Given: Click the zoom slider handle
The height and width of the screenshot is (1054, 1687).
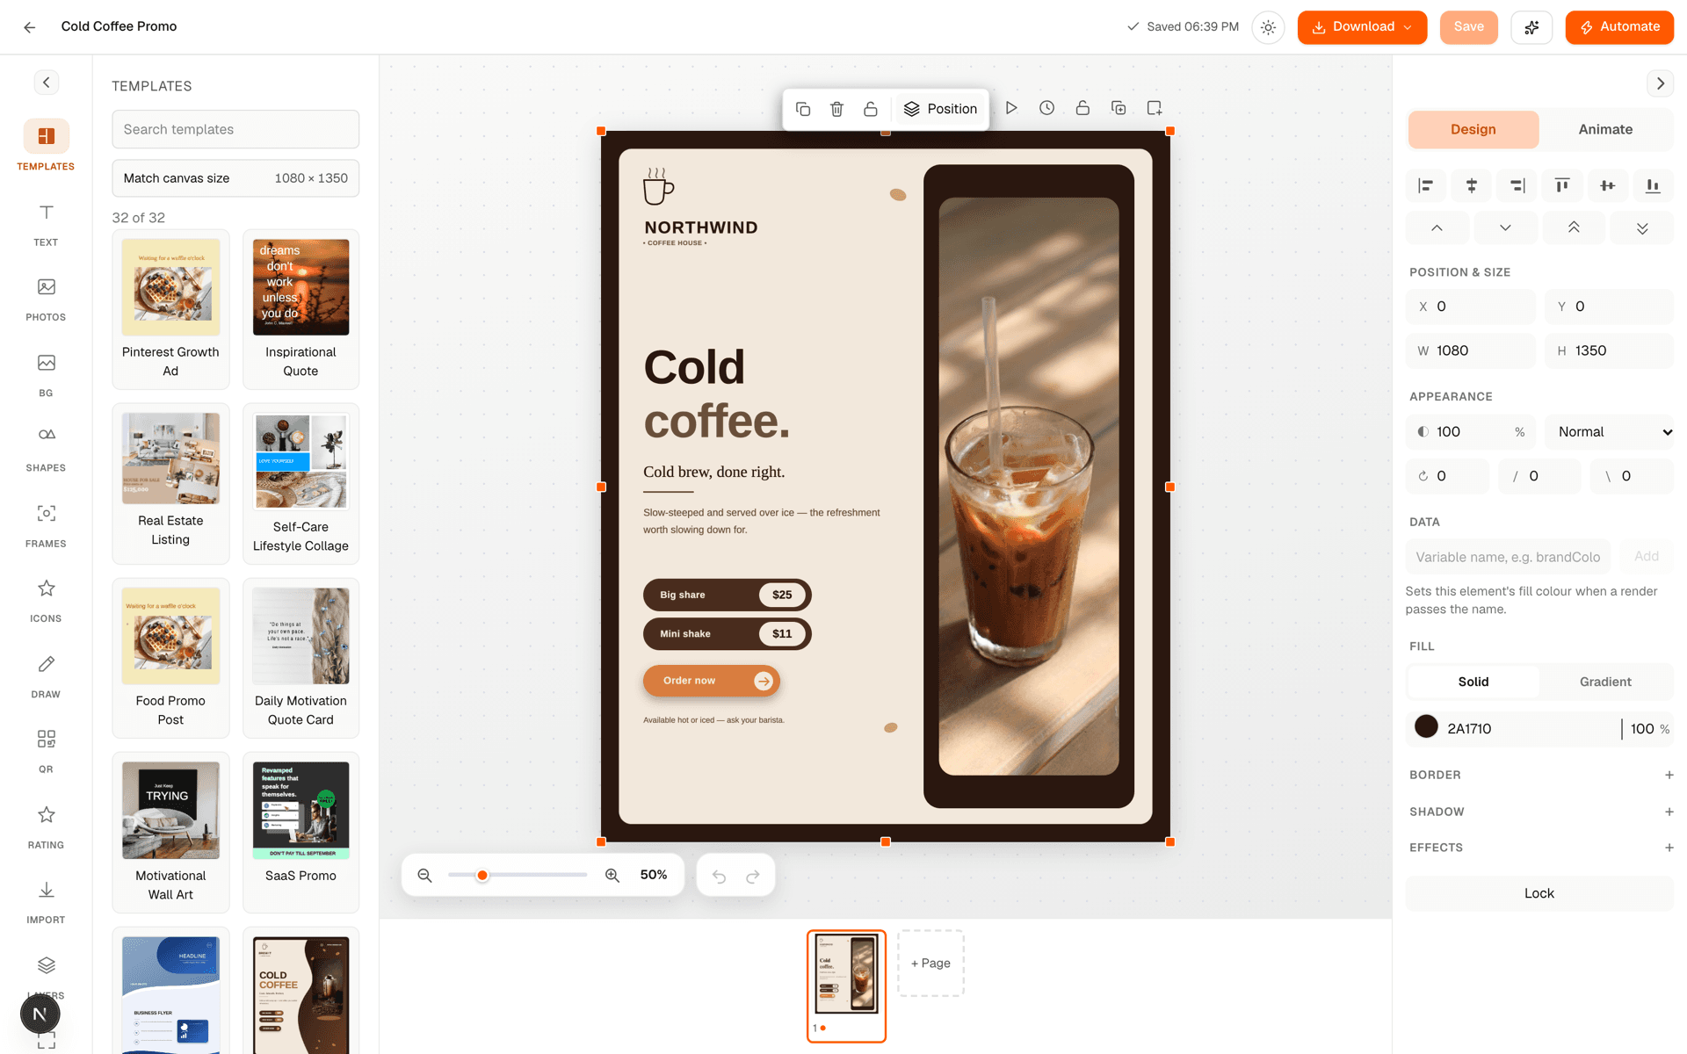Looking at the screenshot, I should [482, 876].
